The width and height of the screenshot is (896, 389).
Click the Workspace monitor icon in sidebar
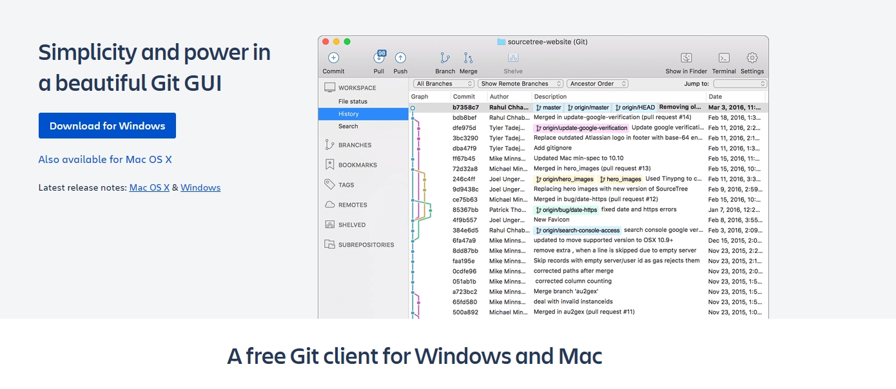pos(329,88)
